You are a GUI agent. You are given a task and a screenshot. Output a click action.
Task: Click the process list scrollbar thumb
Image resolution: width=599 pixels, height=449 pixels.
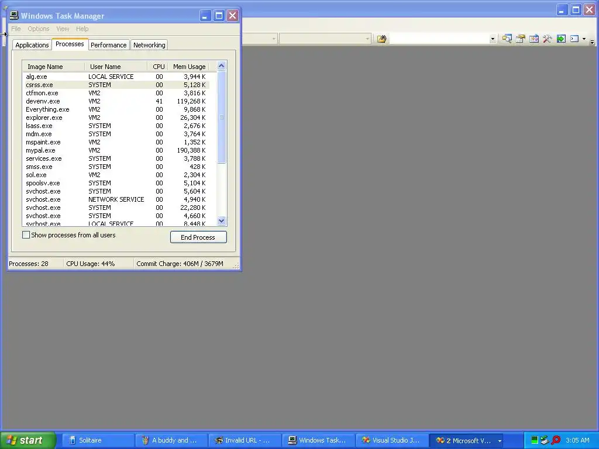pyautogui.click(x=221, y=117)
